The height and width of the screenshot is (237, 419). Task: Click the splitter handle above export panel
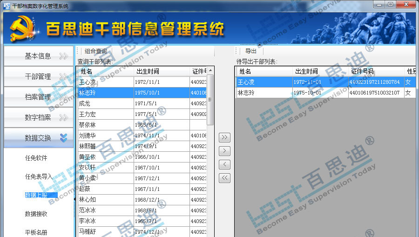pyautogui.click(x=259, y=45)
